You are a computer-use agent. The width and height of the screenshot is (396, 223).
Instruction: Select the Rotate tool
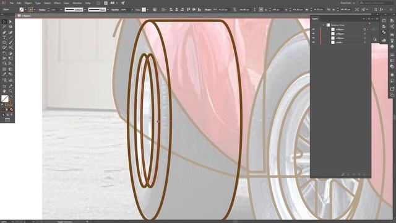4,53
